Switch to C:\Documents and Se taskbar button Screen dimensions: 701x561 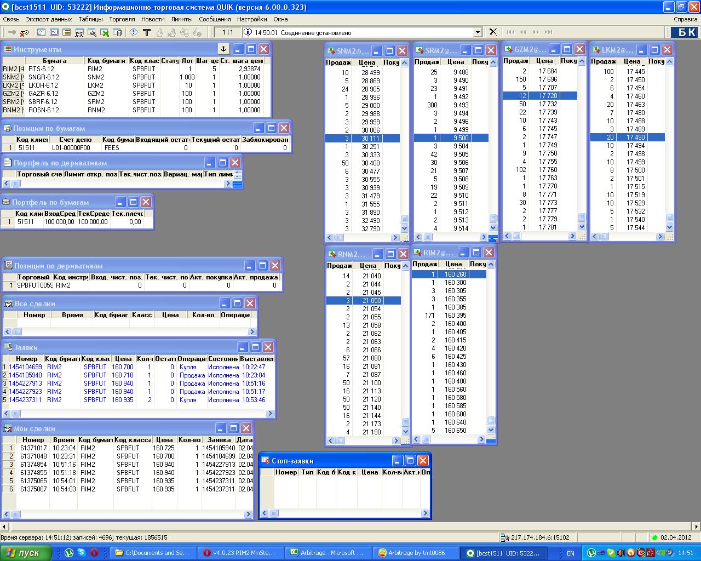tap(154, 553)
